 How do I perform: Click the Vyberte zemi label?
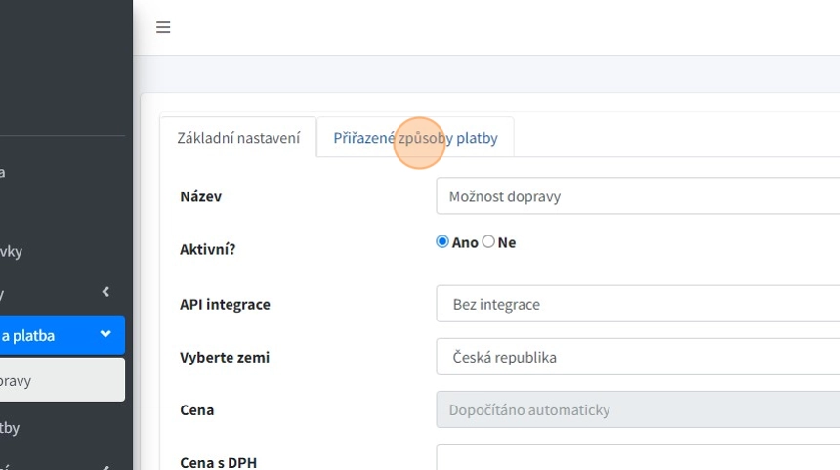pos(225,357)
